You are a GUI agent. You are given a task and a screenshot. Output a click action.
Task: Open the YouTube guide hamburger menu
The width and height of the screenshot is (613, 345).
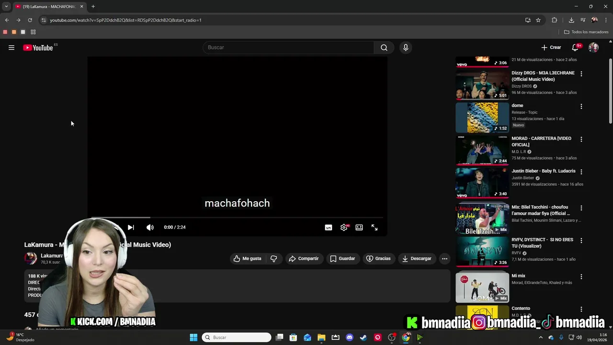11,47
